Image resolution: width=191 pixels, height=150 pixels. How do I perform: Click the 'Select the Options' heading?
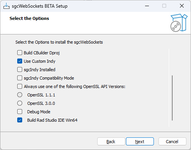pos(29,18)
